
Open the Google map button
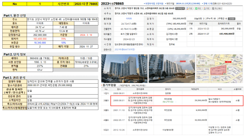click(206, 8)
